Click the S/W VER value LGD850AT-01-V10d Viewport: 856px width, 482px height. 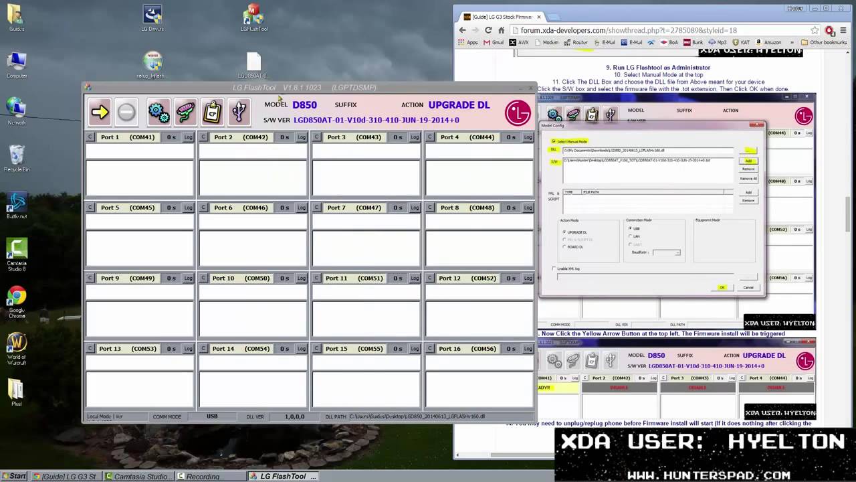click(x=376, y=120)
